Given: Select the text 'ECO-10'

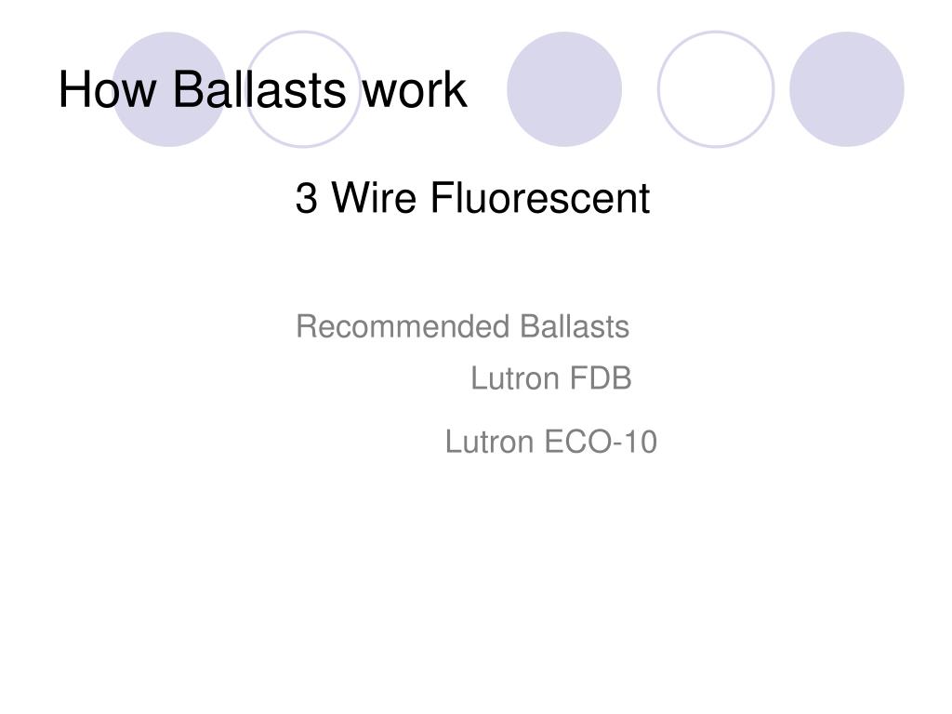Looking at the screenshot, I should 602,442.
